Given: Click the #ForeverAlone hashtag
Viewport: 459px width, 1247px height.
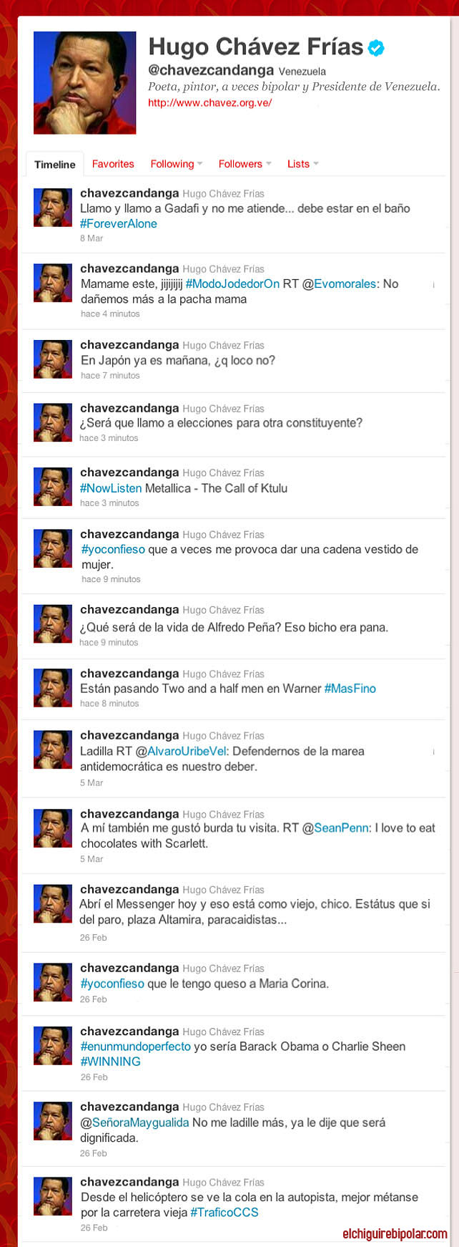Looking at the screenshot, I should 119,223.
